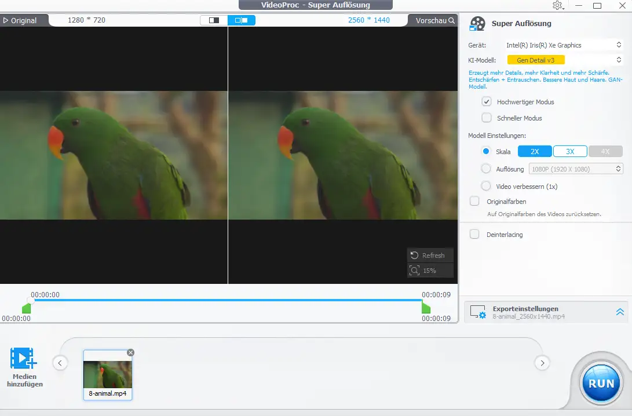The height and width of the screenshot is (416, 632).
Task: Click the original parrot preview pane
Action: pyautogui.click(x=114, y=155)
